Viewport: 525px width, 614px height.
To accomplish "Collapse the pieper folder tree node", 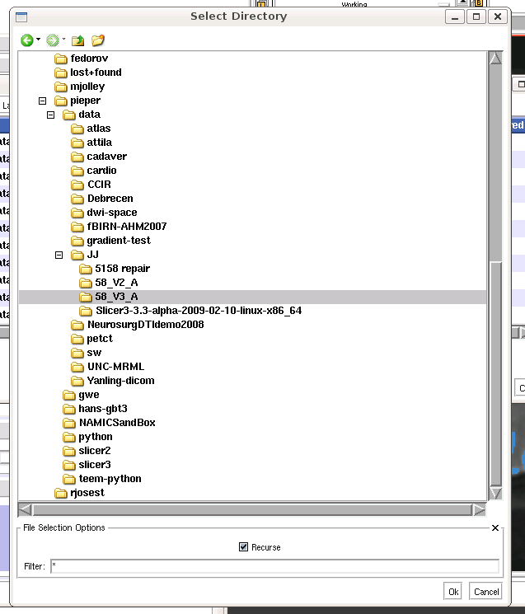I will click(x=43, y=101).
